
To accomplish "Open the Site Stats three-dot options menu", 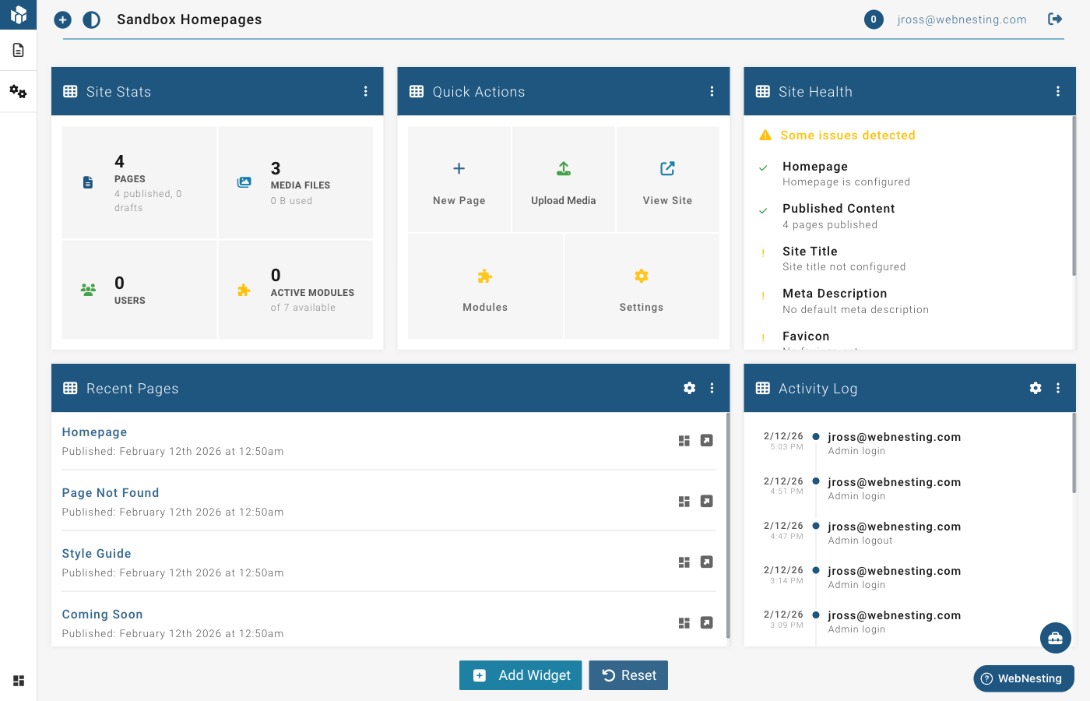I will tap(366, 91).
